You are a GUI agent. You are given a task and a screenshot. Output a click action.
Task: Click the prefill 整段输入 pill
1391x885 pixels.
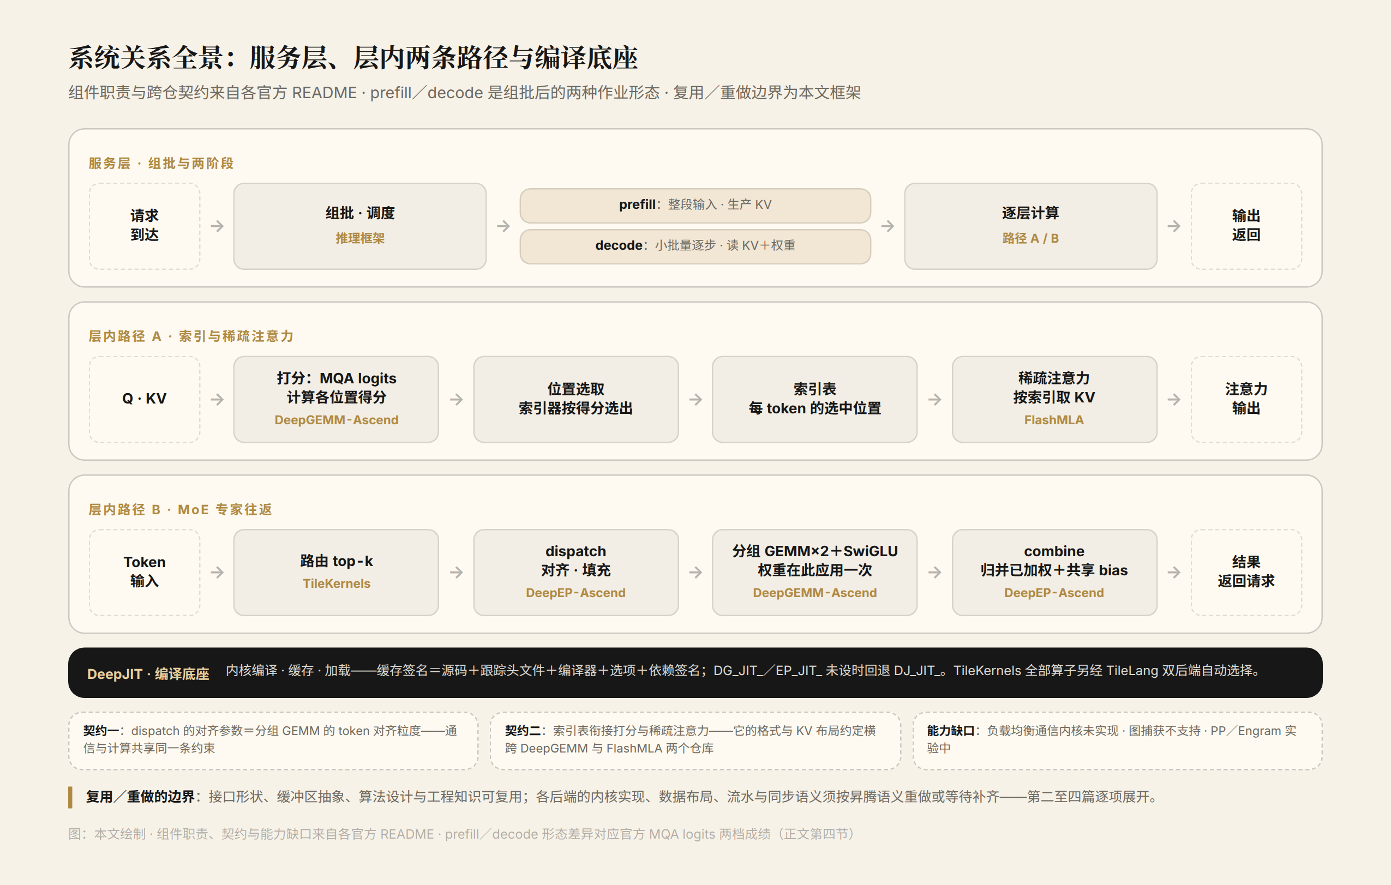pyautogui.click(x=695, y=205)
